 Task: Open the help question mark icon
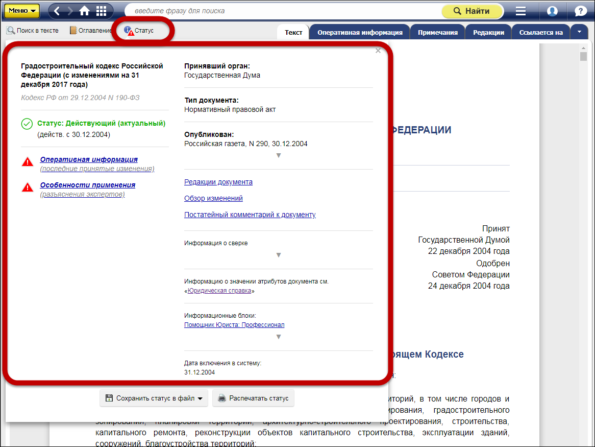581,11
